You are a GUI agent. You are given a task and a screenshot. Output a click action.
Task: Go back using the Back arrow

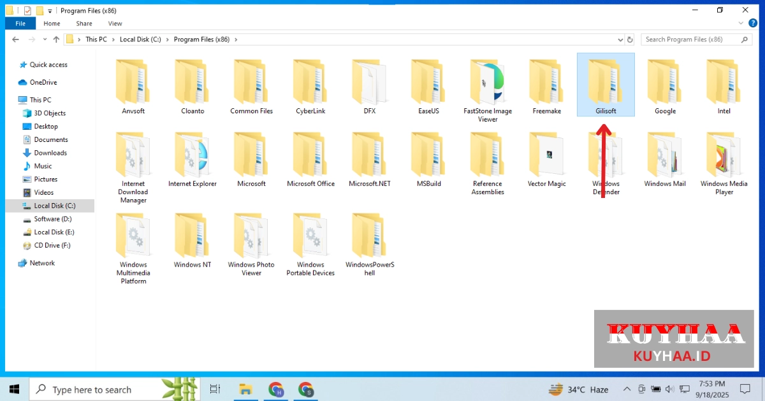(x=15, y=39)
